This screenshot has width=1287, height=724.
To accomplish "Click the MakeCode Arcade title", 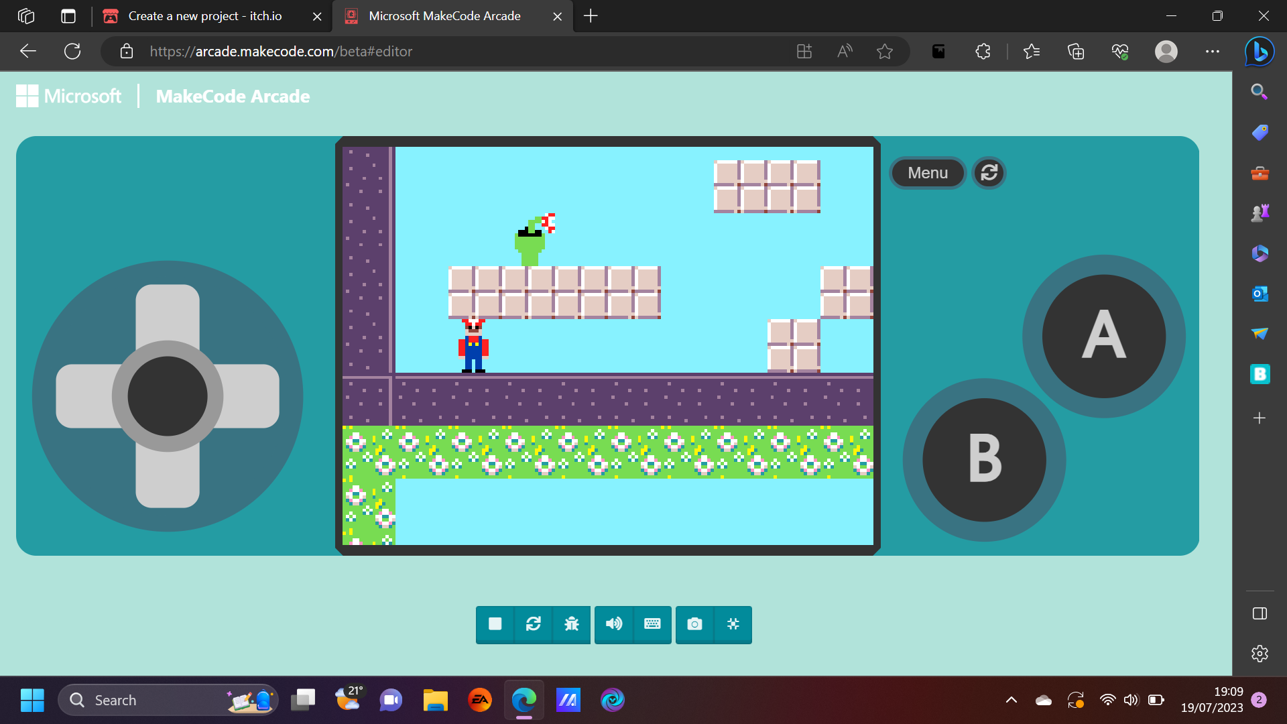I will click(233, 97).
